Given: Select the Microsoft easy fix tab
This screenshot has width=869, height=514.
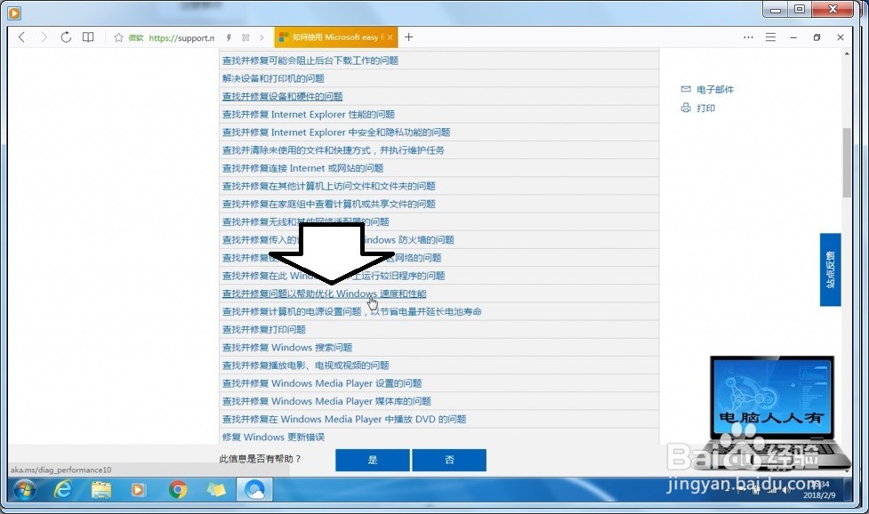Looking at the screenshot, I should (334, 37).
